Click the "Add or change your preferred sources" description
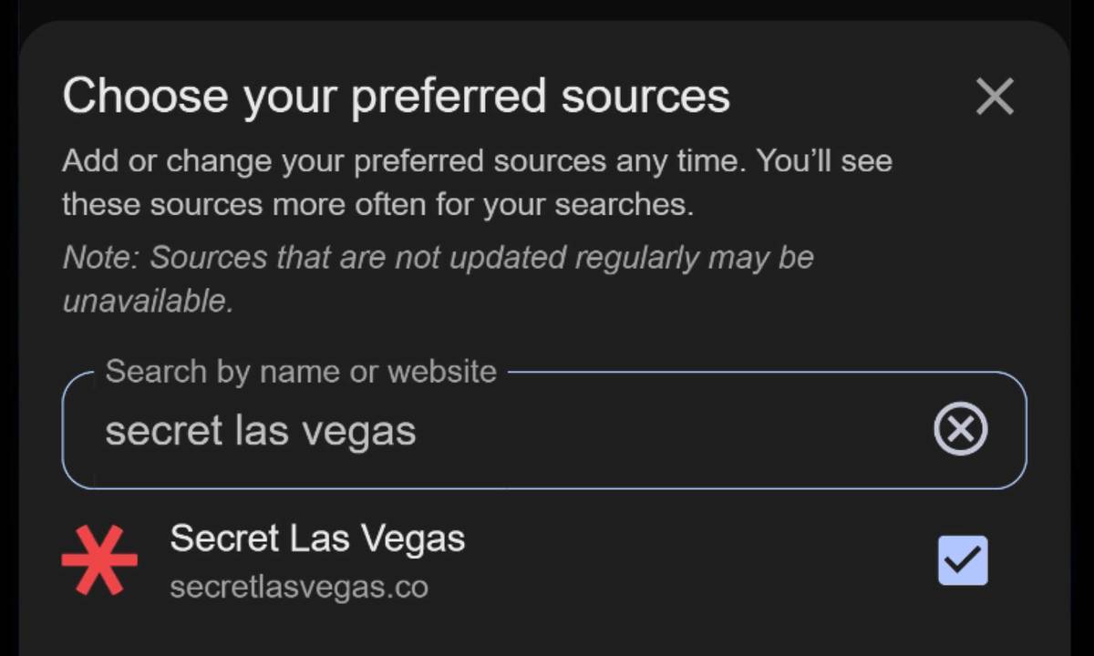The width and height of the screenshot is (1094, 656). (477, 162)
